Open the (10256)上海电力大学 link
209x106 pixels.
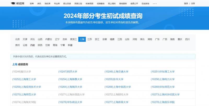(x=162, y=79)
